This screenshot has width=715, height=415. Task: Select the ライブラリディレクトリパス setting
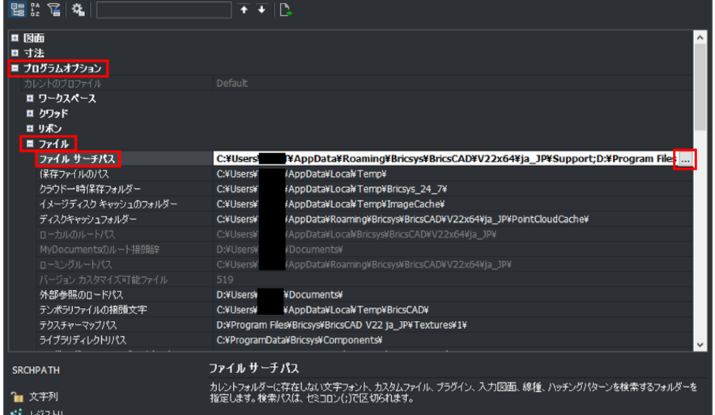83,340
